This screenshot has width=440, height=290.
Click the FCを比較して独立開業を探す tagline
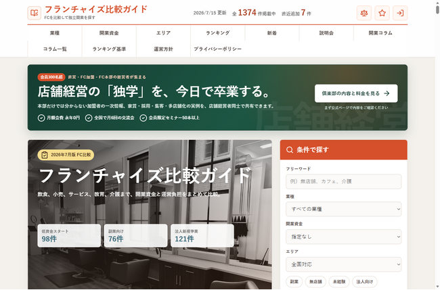70,18
